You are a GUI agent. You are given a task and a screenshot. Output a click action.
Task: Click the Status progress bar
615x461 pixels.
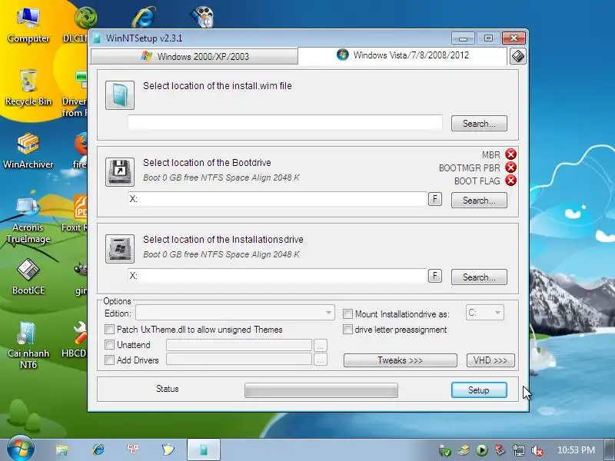(321, 390)
